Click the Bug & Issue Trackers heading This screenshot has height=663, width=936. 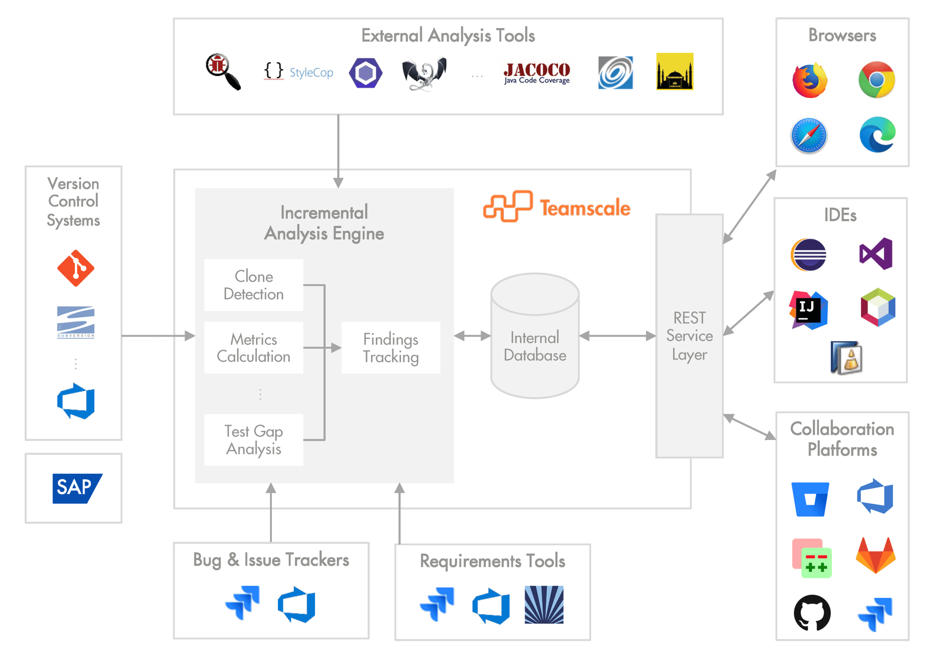271,560
